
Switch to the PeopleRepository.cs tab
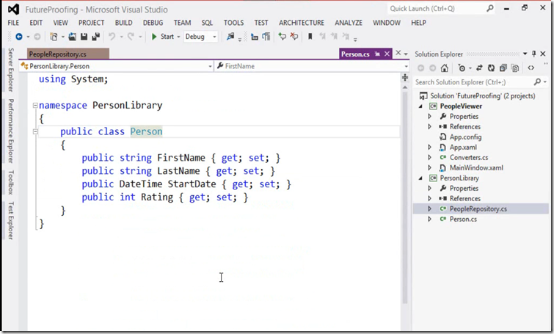click(68, 54)
